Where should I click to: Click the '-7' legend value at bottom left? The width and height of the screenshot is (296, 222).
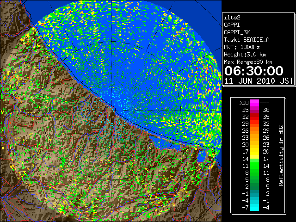245,207
